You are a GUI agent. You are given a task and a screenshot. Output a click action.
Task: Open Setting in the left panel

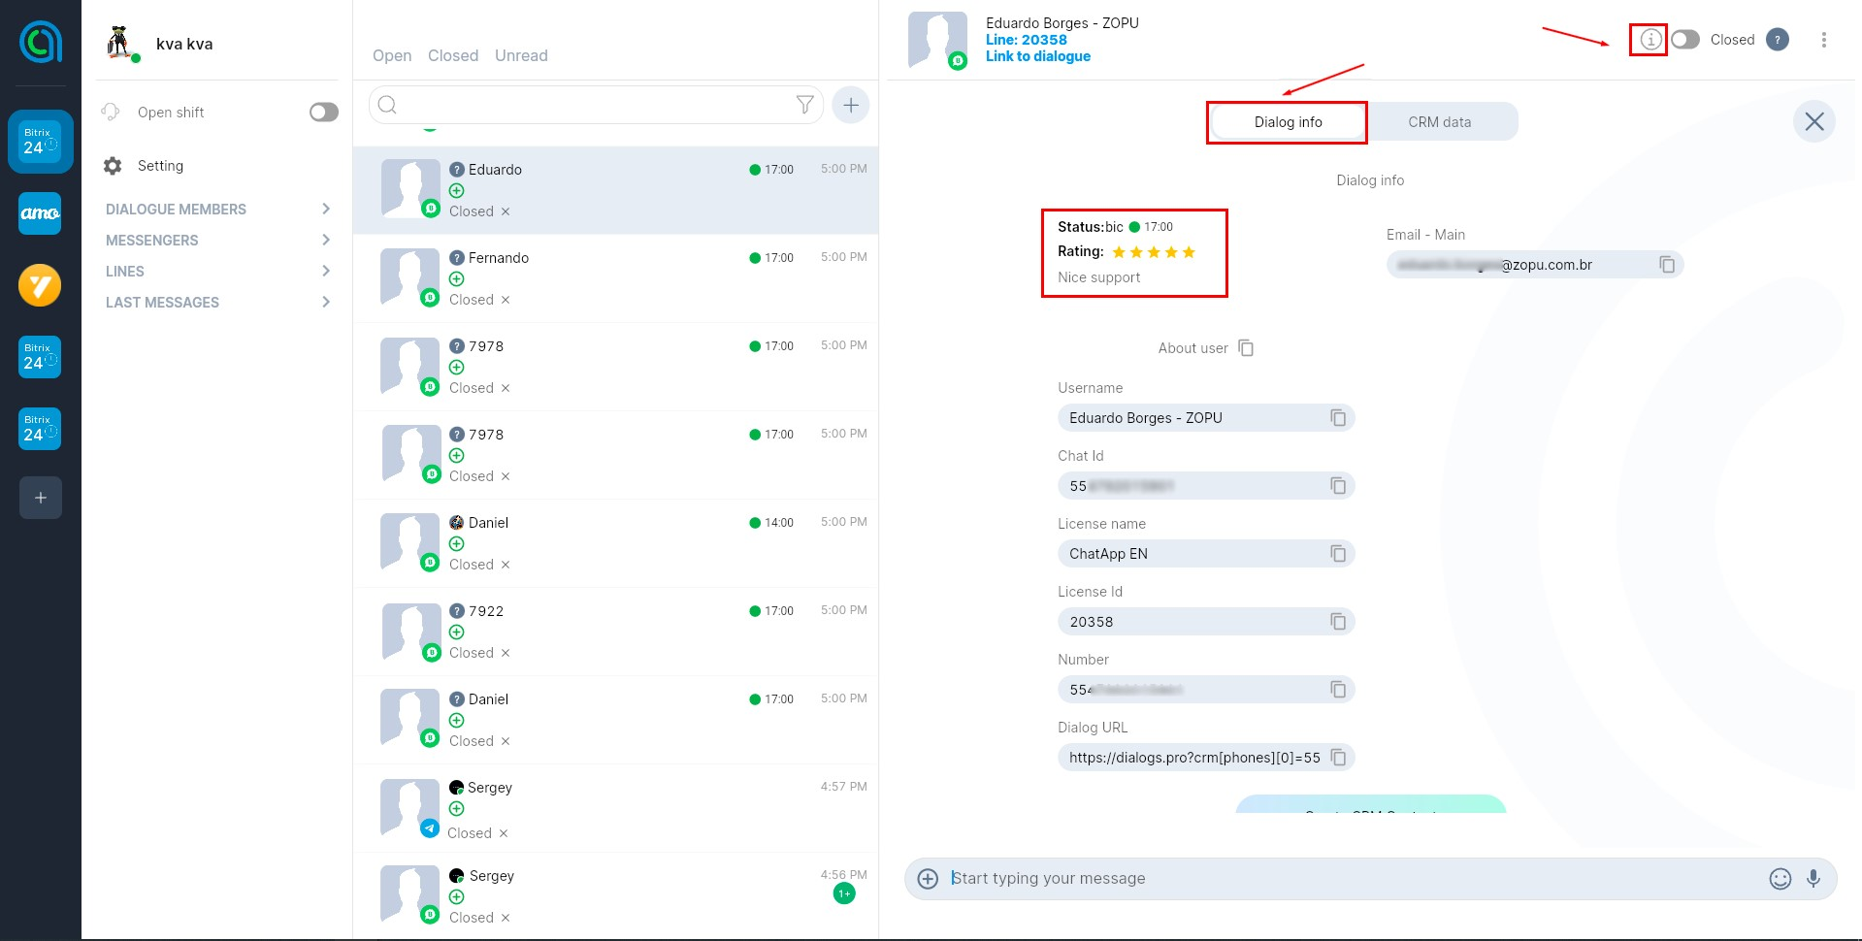click(160, 166)
